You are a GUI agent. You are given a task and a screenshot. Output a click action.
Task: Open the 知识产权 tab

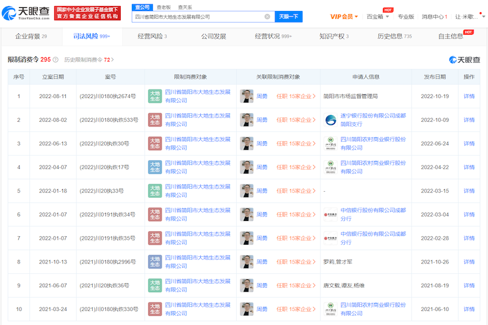pos(334,37)
